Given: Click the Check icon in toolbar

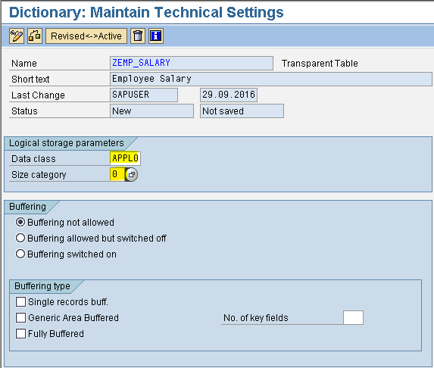Looking at the screenshot, I should pos(35,36).
